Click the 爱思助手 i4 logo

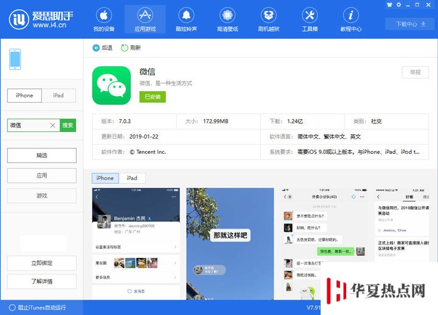[x=41, y=19]
